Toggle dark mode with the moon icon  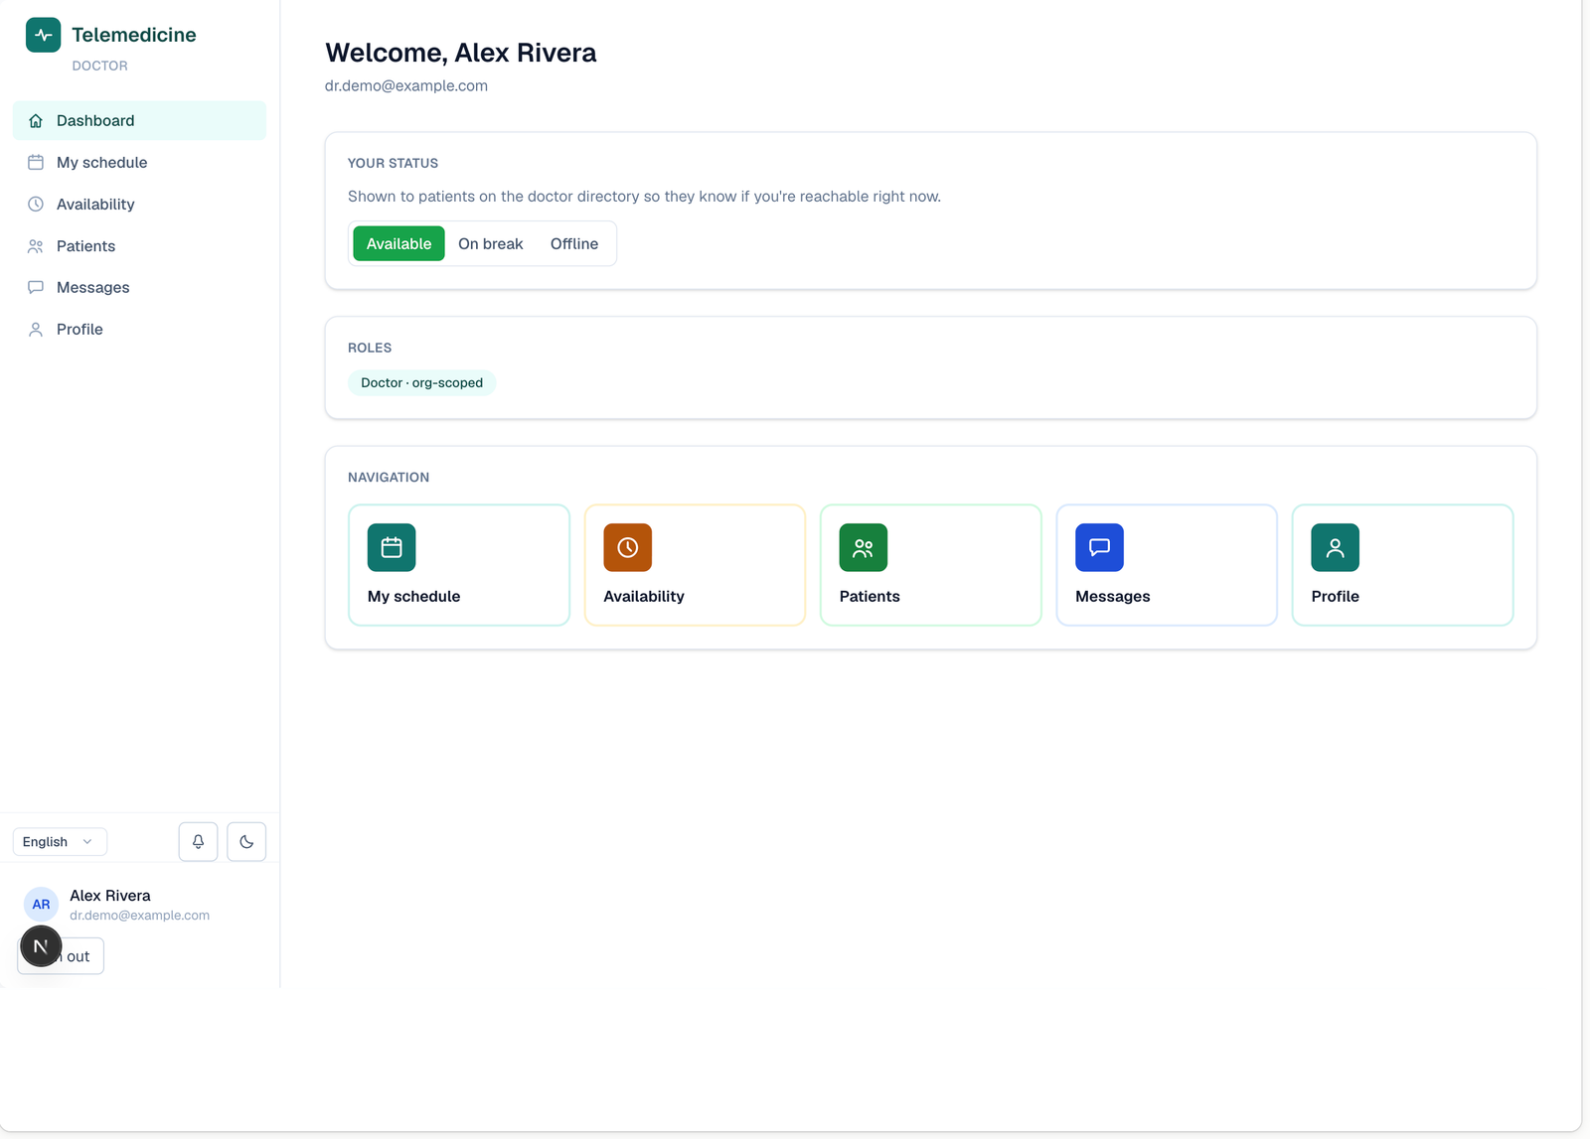click(x=246, y=841)
